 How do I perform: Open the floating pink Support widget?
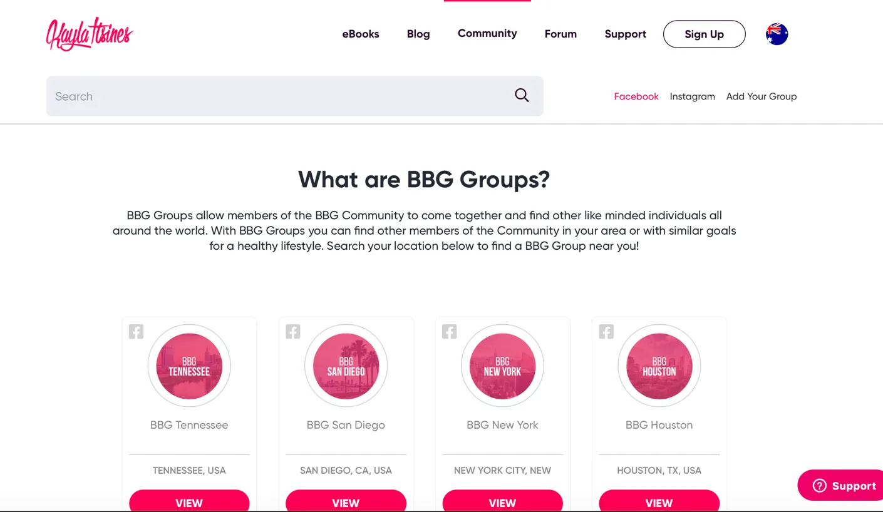coord(840,485)
